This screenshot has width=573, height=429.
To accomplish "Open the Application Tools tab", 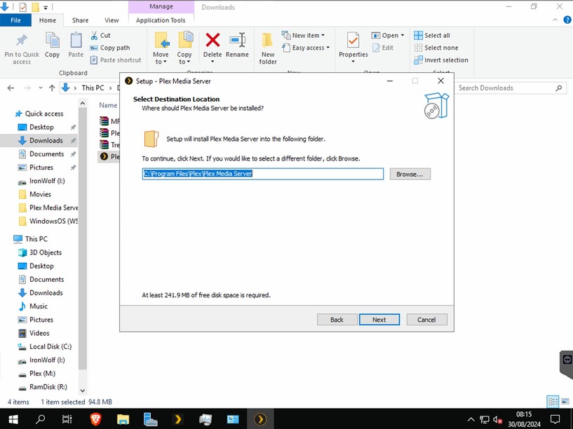I will click(161, 20).
